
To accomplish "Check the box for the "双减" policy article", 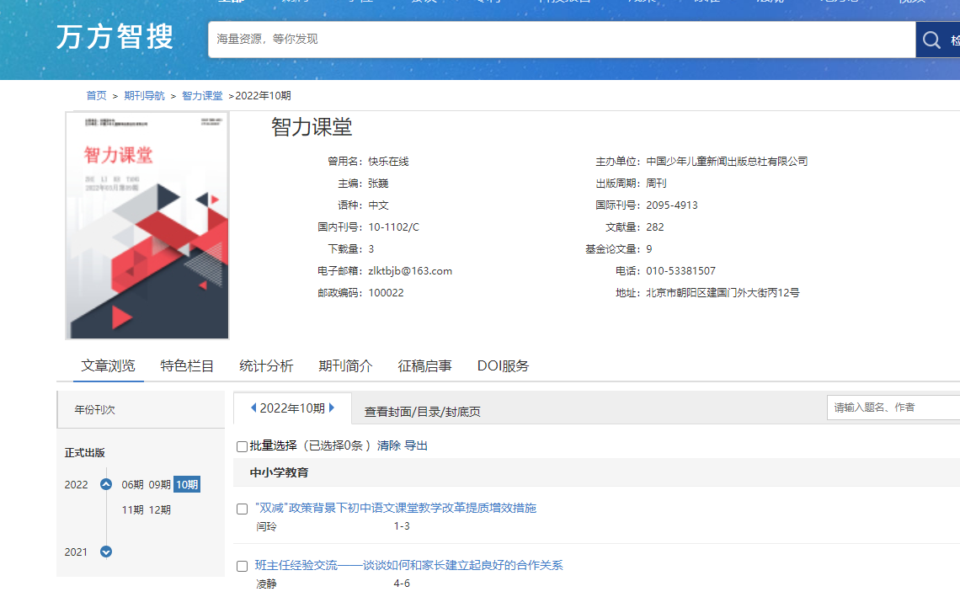I will point(243,509).
